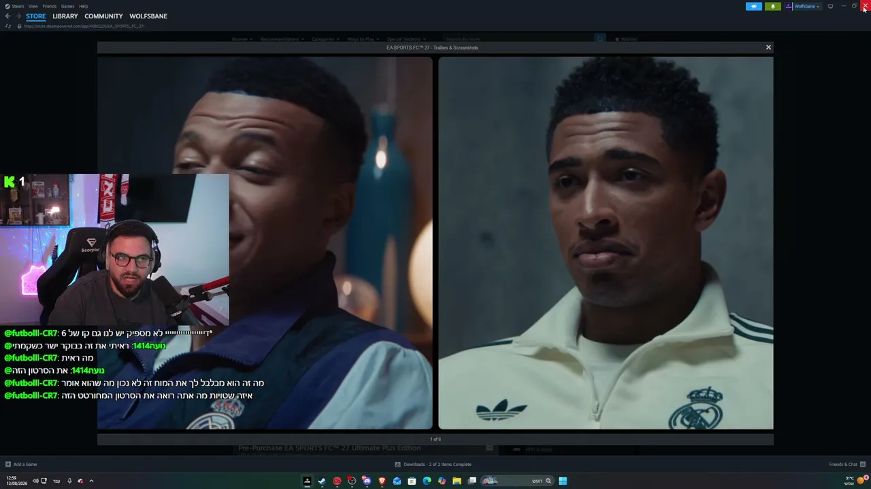Expand the dimmed Categories dropdown
The image size is (871, 489).
click(326, 39)
